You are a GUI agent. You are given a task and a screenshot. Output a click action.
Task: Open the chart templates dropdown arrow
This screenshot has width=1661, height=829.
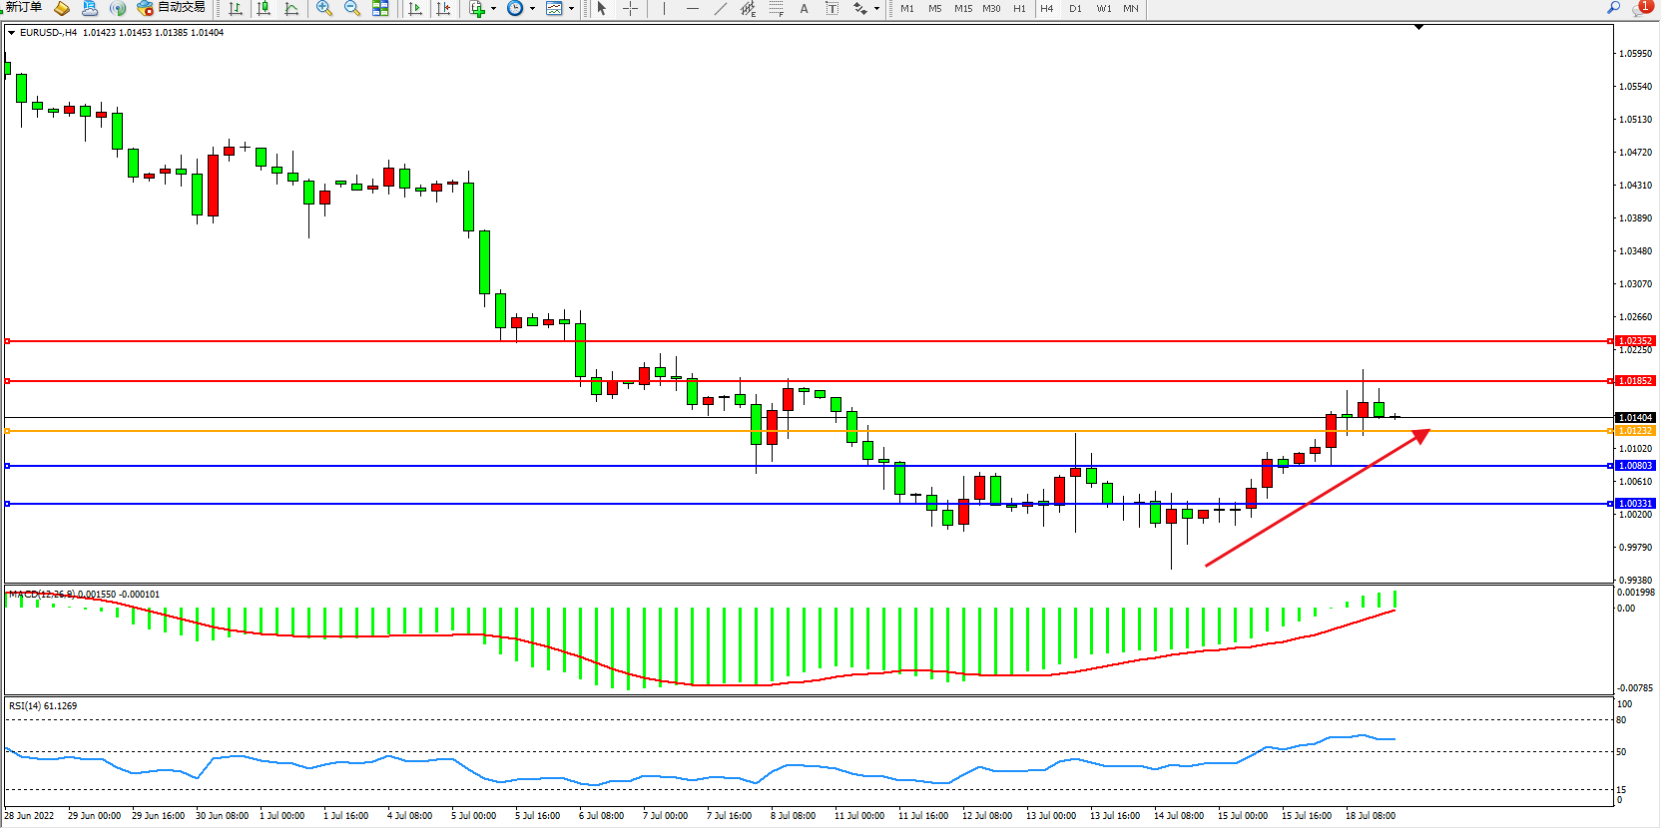(571, 9)
